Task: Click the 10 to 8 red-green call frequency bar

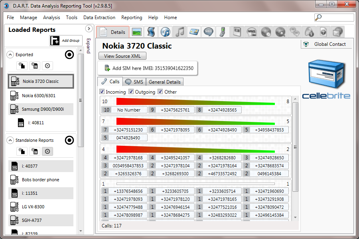Action: [x=195, y=102]
